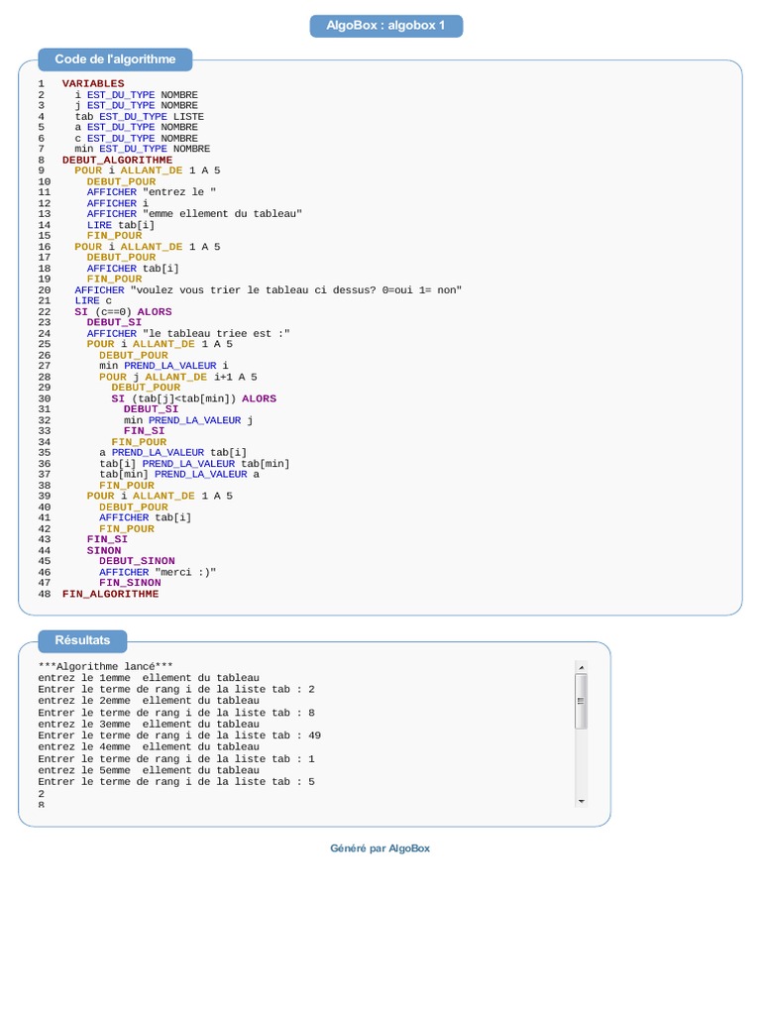This screenshot has width=761, height=1015.
Task: Click 'entrez le 3emme ellement' result line
Action: (149, 725)
